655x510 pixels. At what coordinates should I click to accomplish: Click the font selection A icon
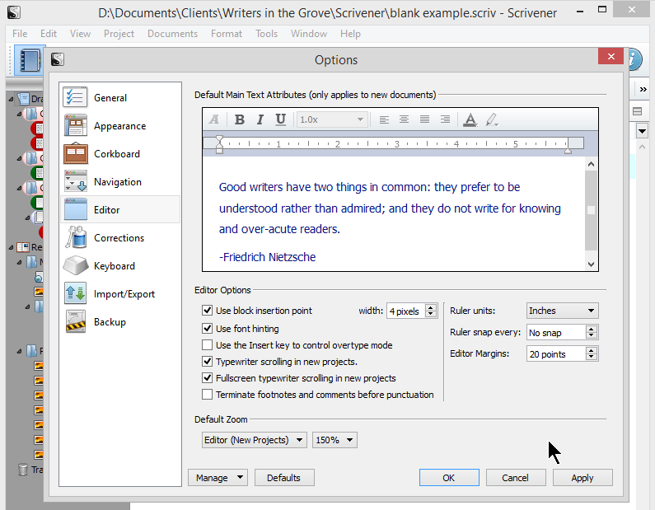[x=214, y=119]
